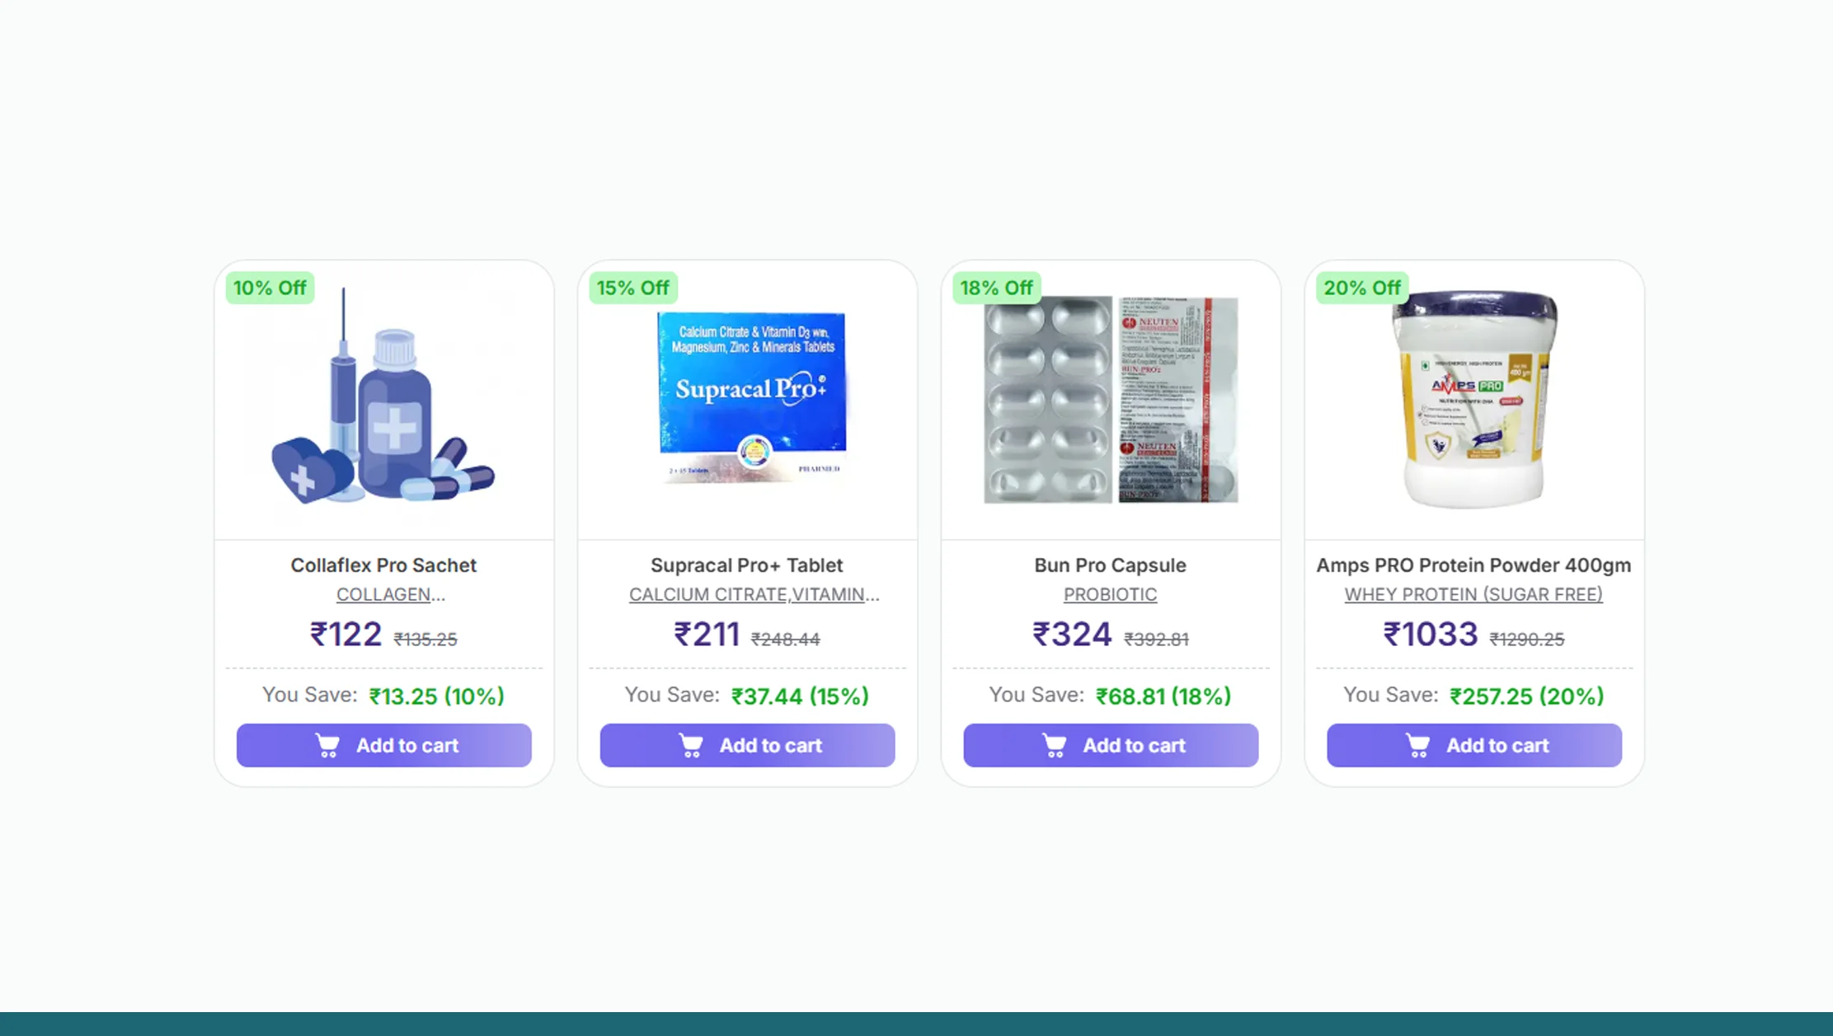Image resolution: width=1833 pixels, height=1036 pixels.
Task: Click the You Save ₹257.25 savings text
Action: pyautogui.click(x=1473, y=696)
